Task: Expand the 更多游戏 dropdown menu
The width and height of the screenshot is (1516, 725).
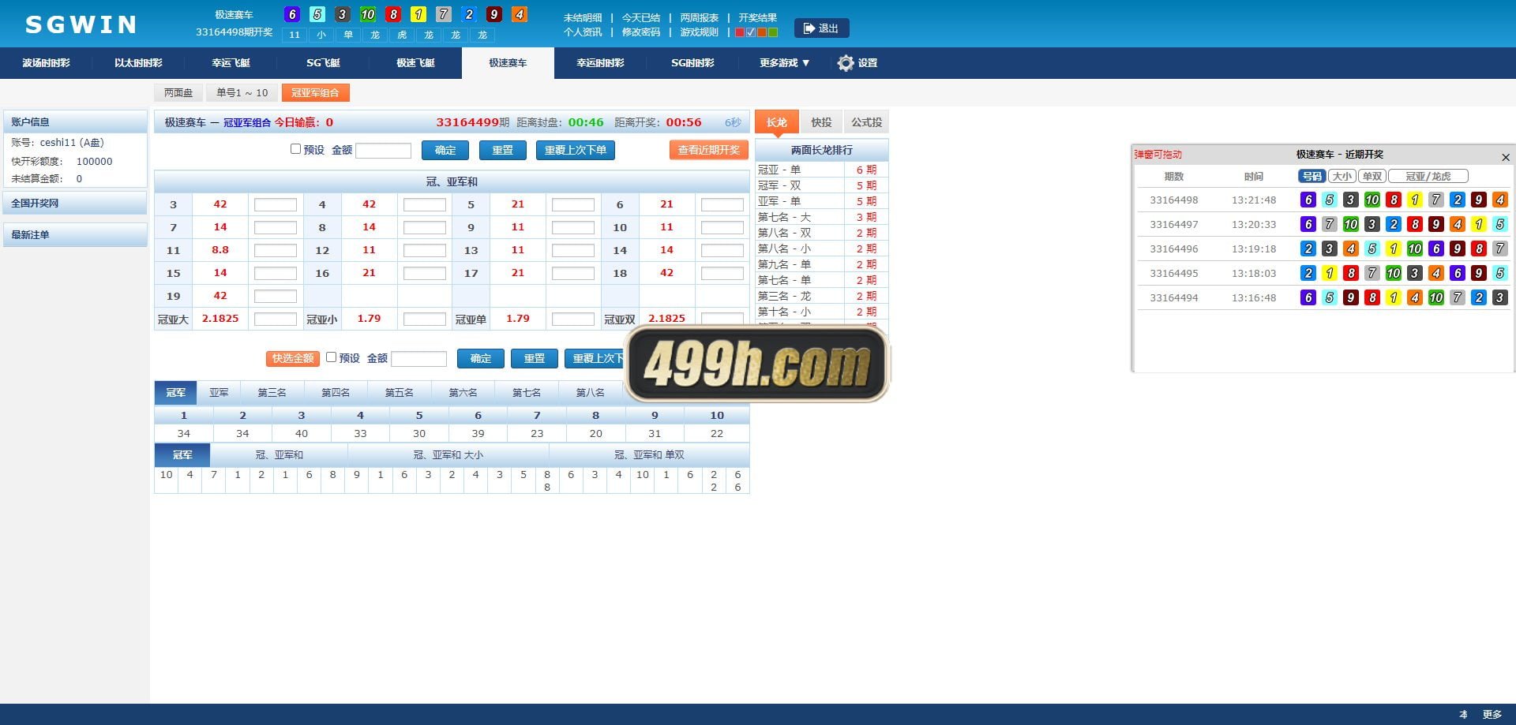Action: pos(784,63)
